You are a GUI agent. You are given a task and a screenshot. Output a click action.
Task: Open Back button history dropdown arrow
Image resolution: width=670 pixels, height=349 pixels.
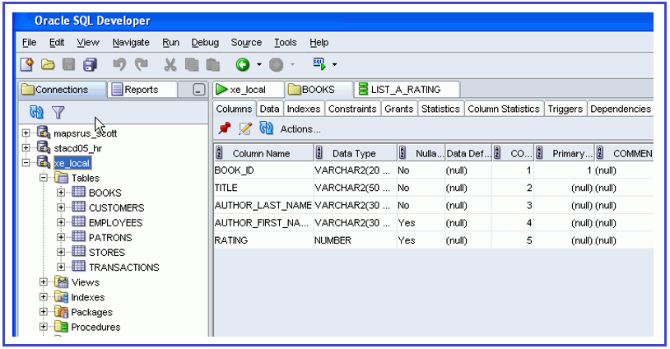(x=259, y=64)
